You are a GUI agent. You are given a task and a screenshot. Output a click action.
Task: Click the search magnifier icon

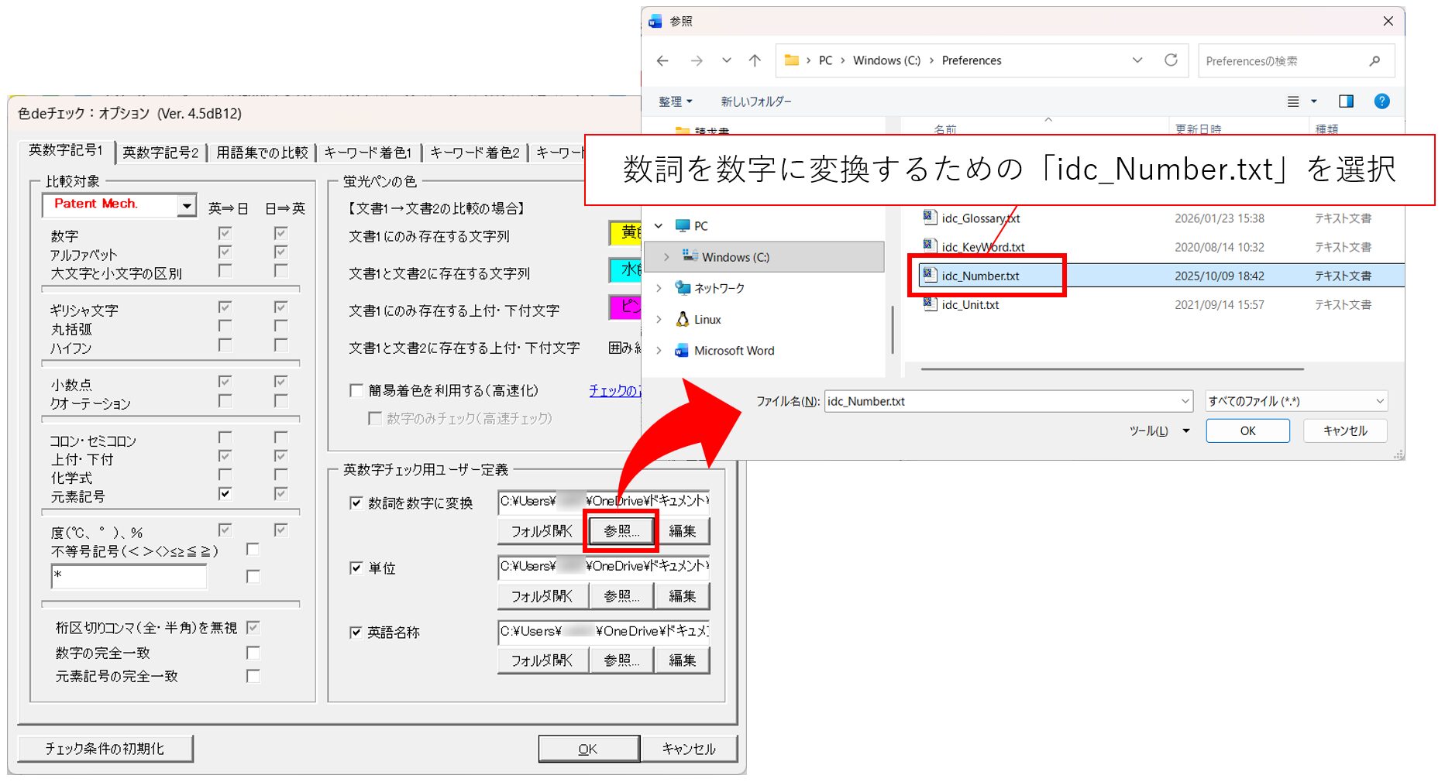pyautogui.click(x=1374, y=61)
